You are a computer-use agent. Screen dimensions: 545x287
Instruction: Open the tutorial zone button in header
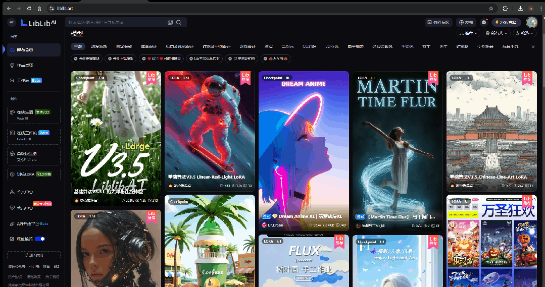click(438, 22)
